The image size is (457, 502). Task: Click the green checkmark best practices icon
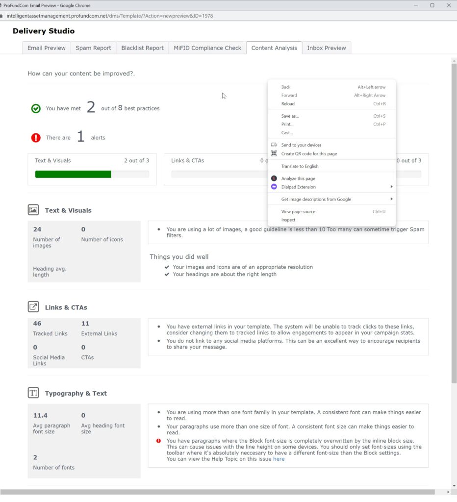pos(36,108)
